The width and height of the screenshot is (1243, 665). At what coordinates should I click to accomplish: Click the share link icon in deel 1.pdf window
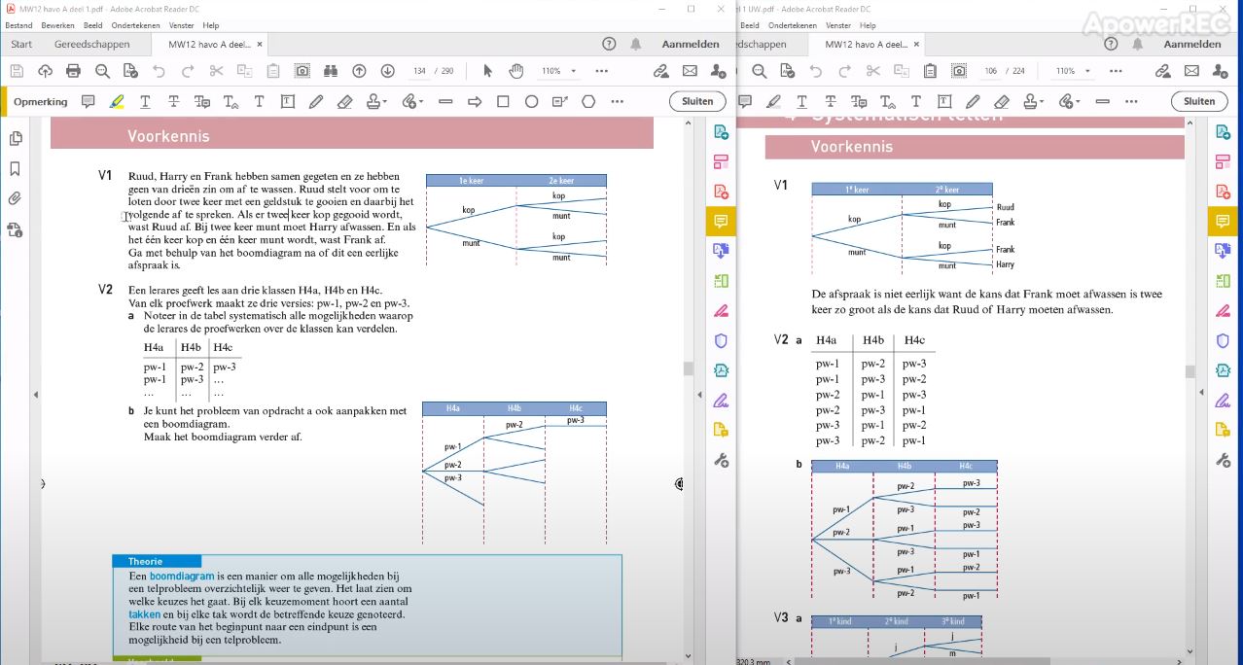pyautogui.click(x=661, y=71)
